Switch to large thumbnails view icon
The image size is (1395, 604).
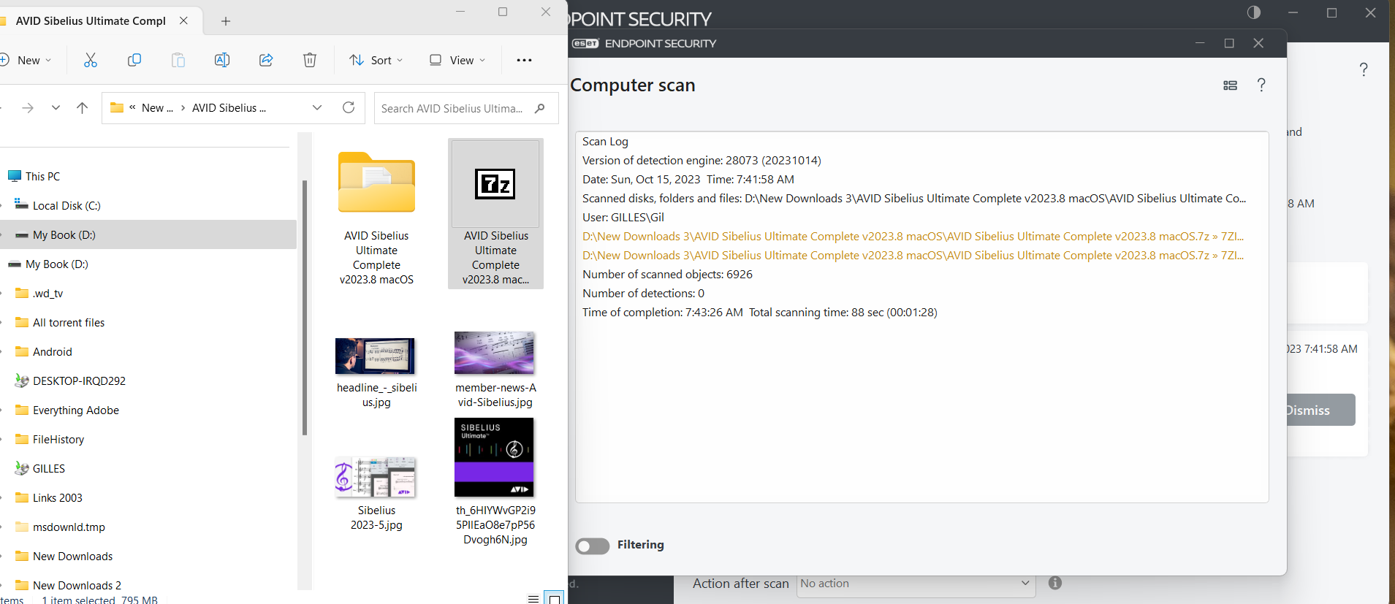click(x=555, y=598)
